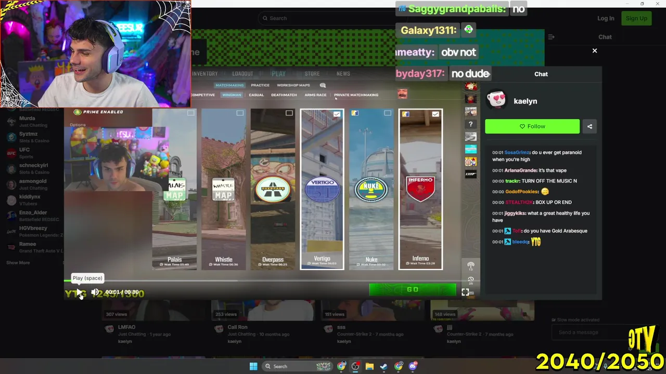Tick the Nuke map checkbox
This screenshot has height=374, width=666.
click(387, 113)
